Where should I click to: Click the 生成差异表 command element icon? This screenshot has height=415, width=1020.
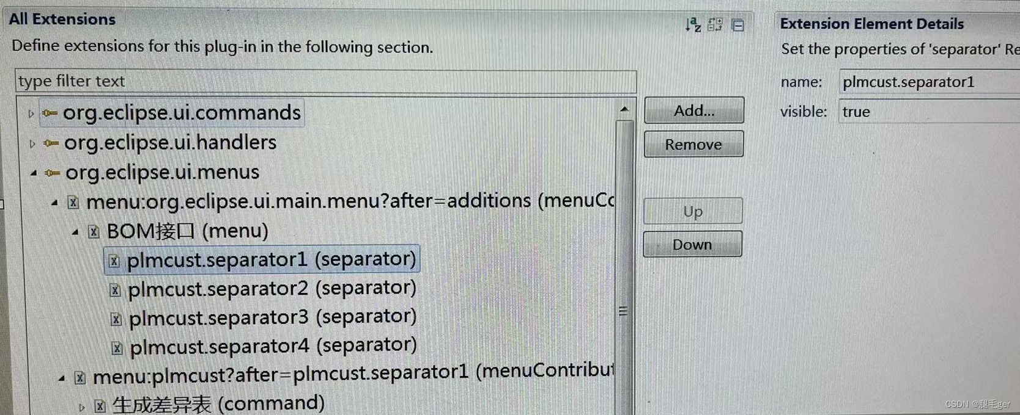point(100,406)
